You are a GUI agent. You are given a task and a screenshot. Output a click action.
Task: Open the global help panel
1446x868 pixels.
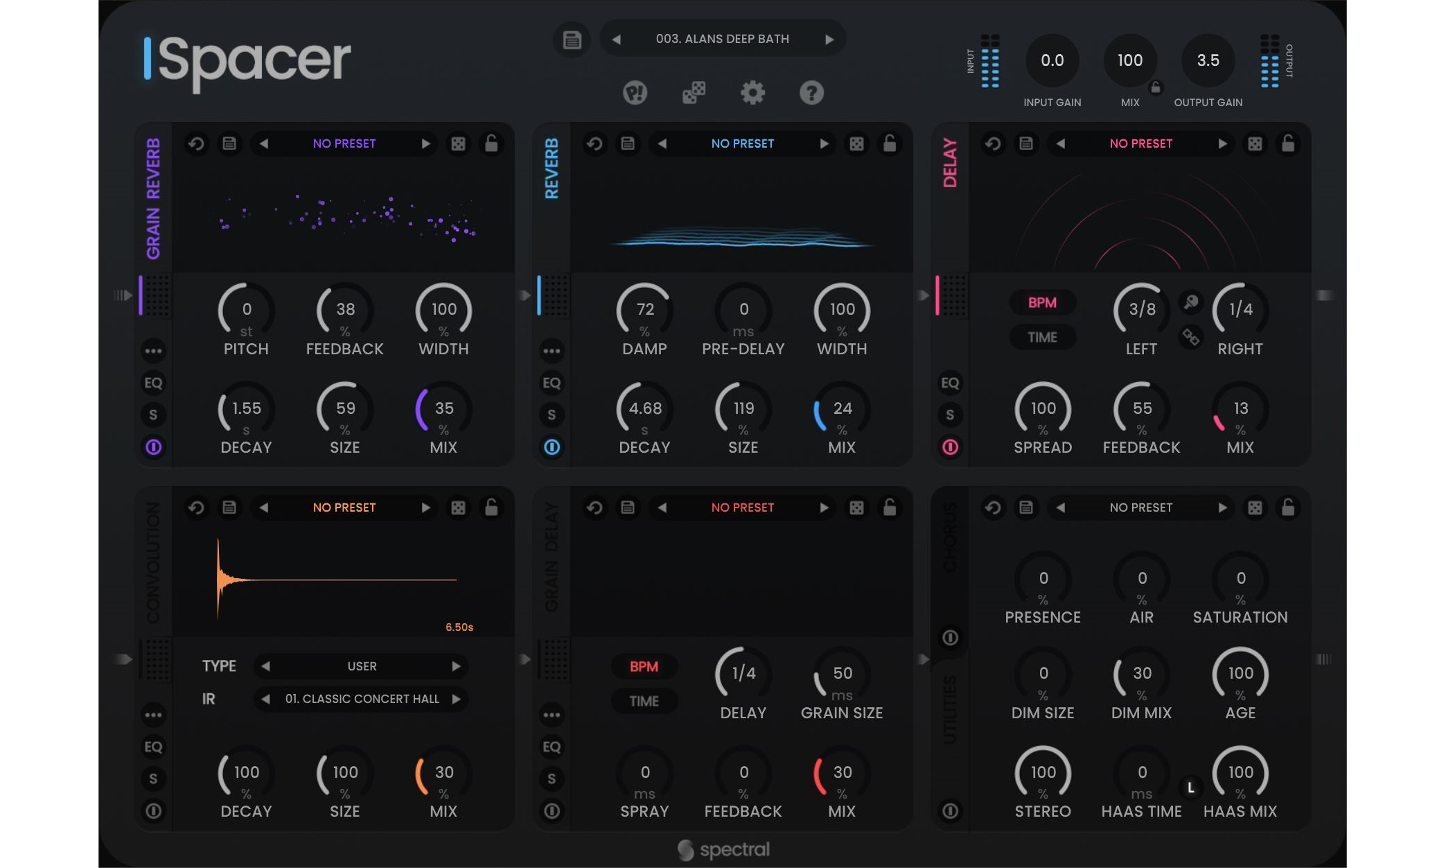[811, 92]
